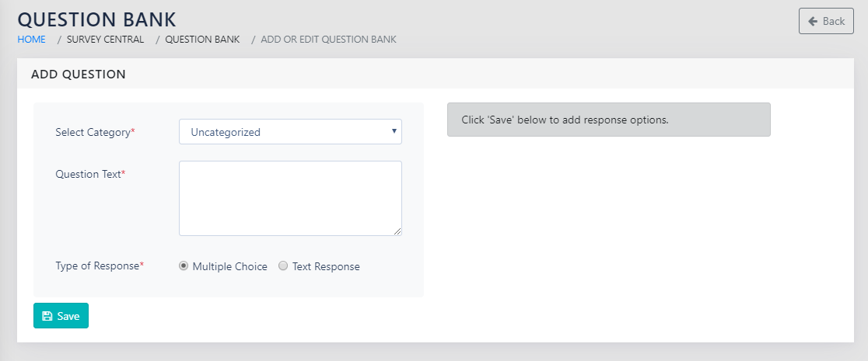Click the QUESTION BANK page title
The height and width of the screenshot is (361, 868).
tap(96, 19)
